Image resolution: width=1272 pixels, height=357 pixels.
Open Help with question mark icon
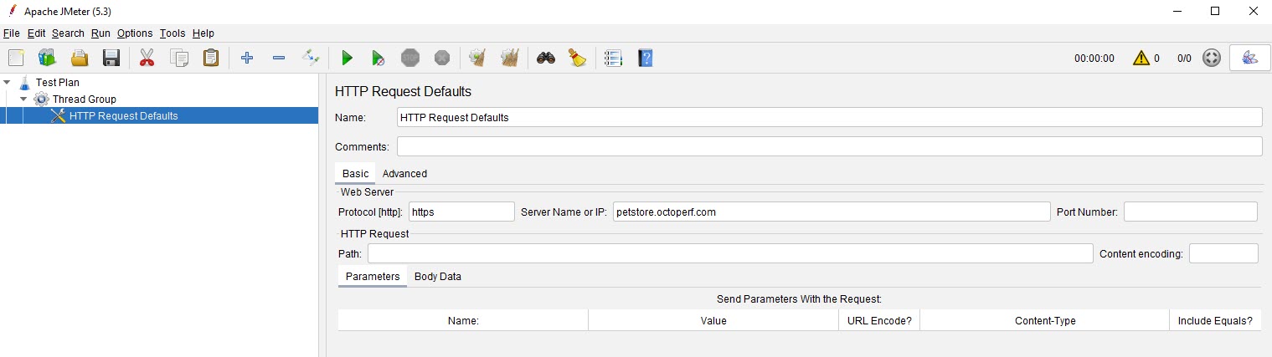click(646, 58)
